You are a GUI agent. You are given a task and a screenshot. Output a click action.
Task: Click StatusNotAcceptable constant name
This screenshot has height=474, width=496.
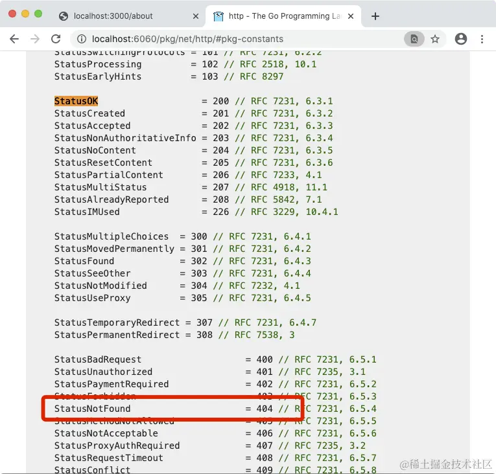(x=106, y=434)
